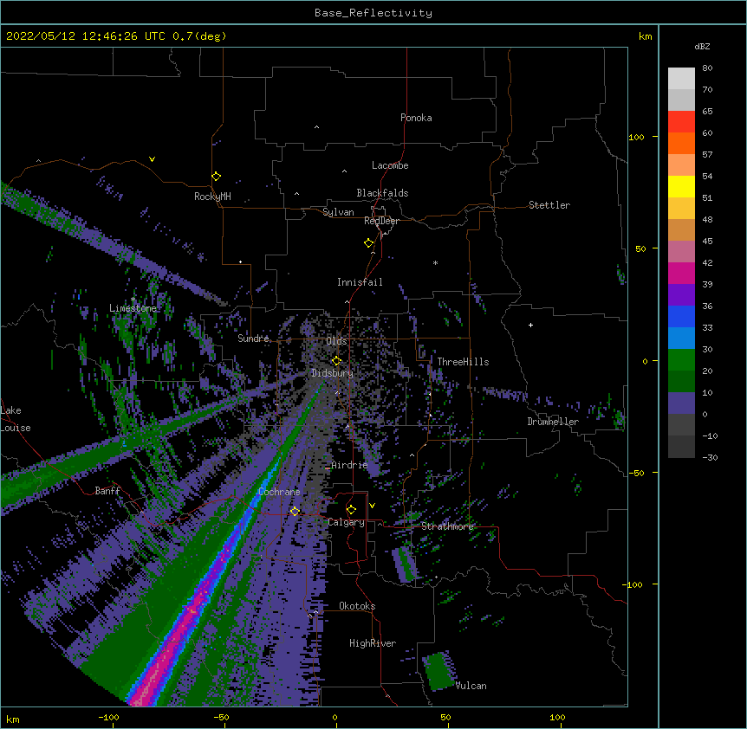The image size is (747, 729).
Task: Click the green rectangular echo next to Vulcan
Action: click(439, 671)
